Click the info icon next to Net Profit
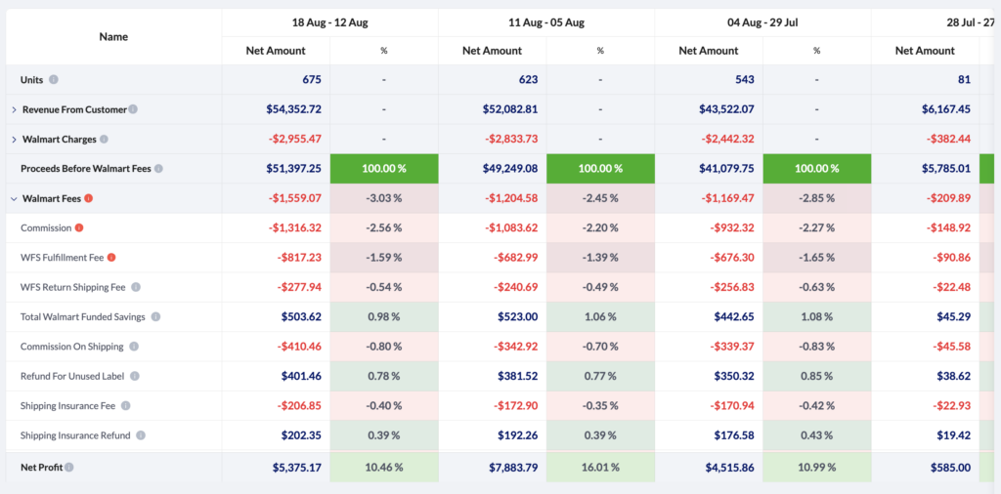 (x=69, y=468)
